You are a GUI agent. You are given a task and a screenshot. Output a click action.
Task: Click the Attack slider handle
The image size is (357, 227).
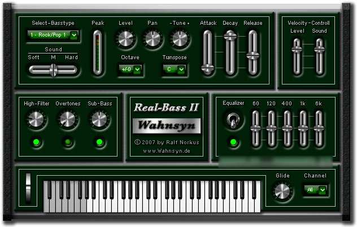208,68
